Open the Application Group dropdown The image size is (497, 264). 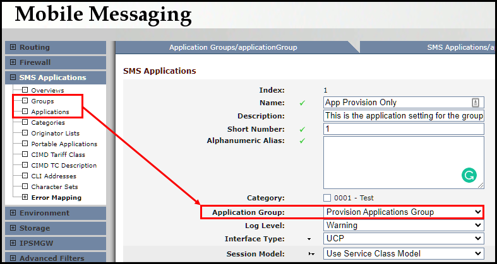click(x=404, y=212)
